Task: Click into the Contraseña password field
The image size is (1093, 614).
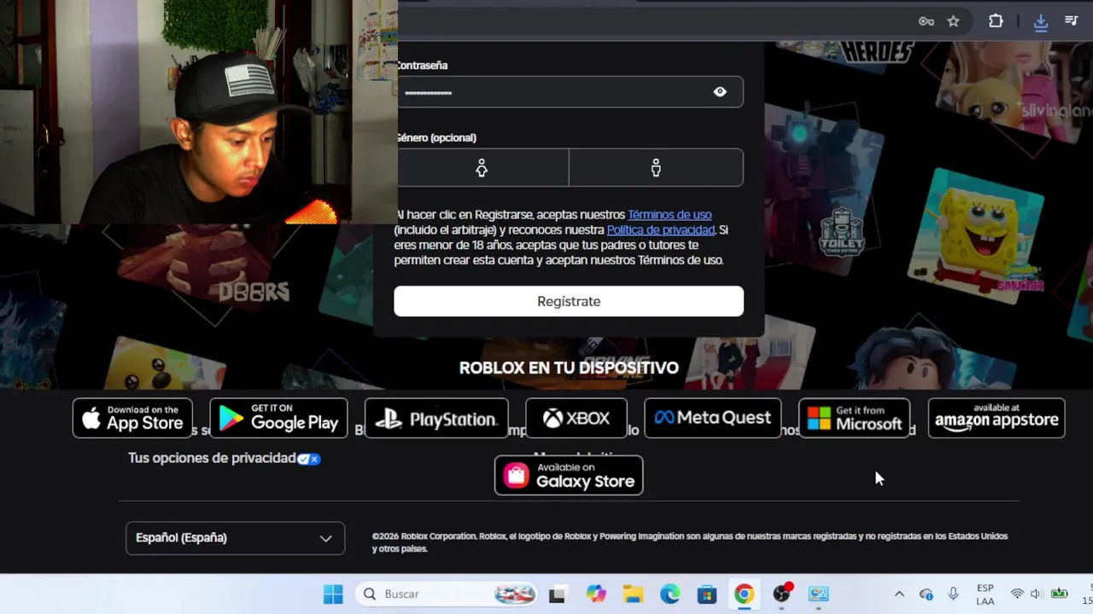Action: coord(569,92)
